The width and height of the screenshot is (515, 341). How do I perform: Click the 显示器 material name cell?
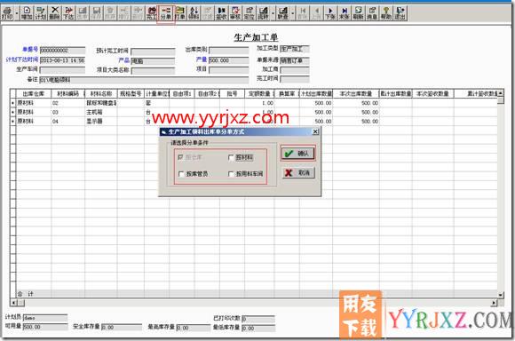click(101, 122)
